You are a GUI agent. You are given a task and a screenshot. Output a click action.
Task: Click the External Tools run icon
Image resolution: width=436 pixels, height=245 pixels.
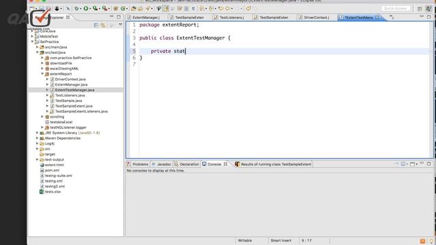[x=104, y=8]
